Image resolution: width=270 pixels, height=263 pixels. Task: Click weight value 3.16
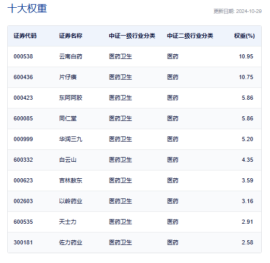[247, 201]
